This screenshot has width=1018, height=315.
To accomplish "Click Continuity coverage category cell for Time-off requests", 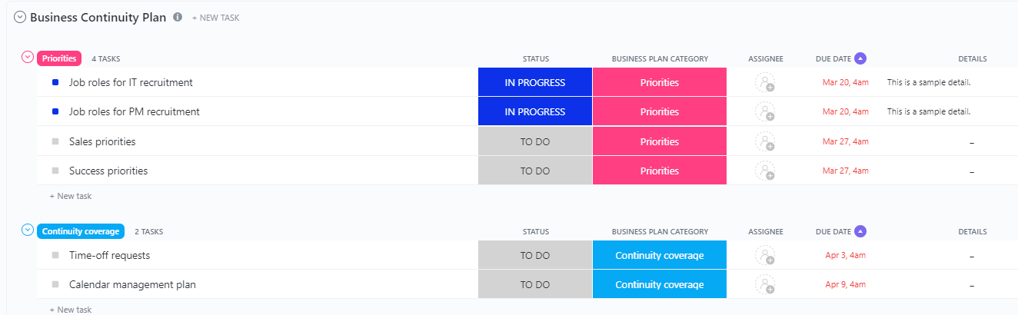I will tap(659, 255).
